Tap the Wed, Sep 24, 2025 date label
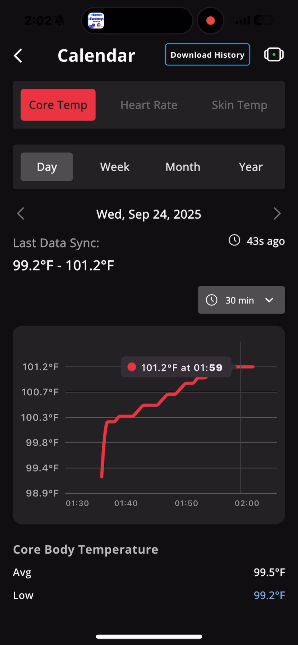The width and height of the screenshot is (298, 645). pos(149,214)
